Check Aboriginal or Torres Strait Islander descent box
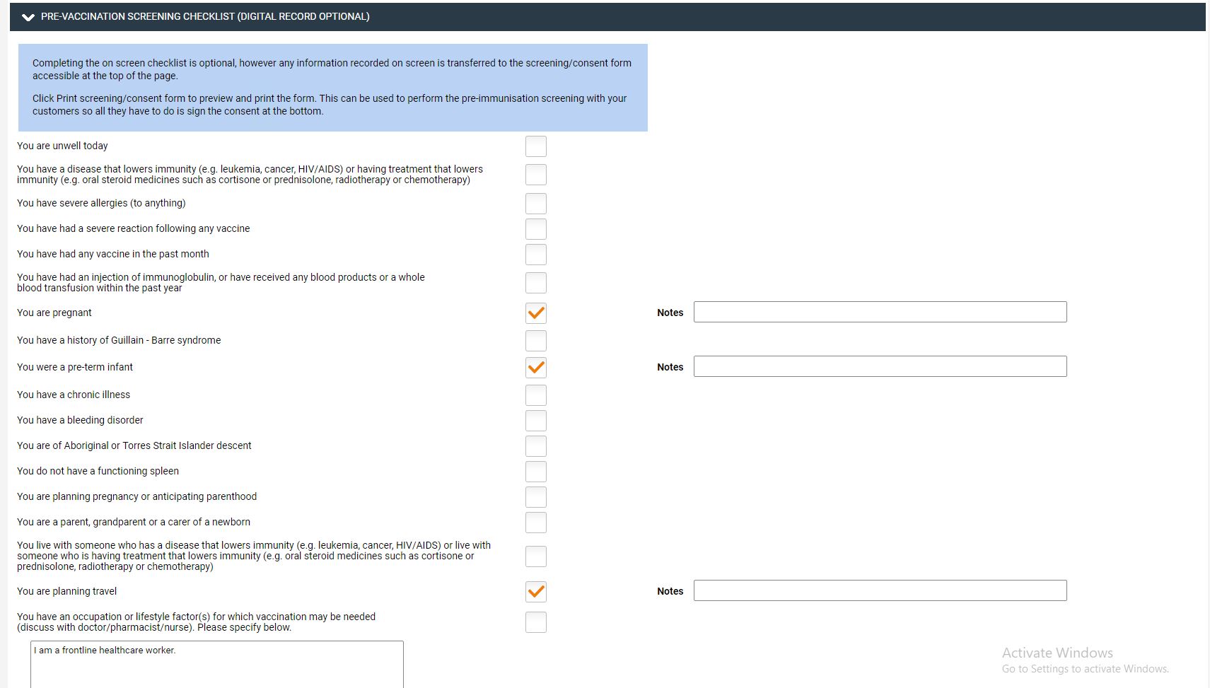Image resolution: width=1210 pixels, height=688 pixels. click(x=536, y=446)
